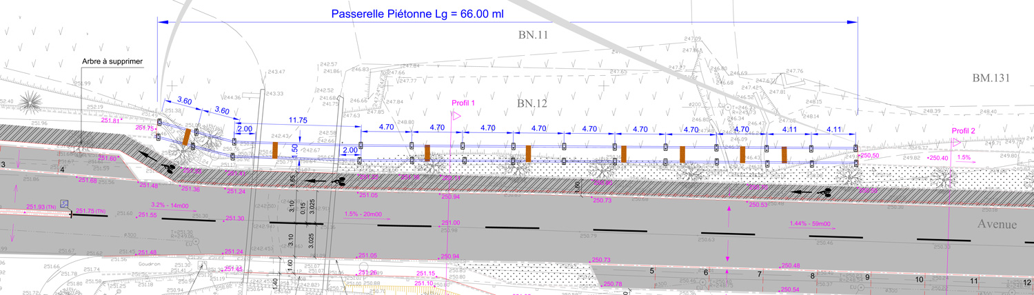Select the leftmost bicycle lane symbol
Screen dimensions: 1034x295
coord(169,167)
